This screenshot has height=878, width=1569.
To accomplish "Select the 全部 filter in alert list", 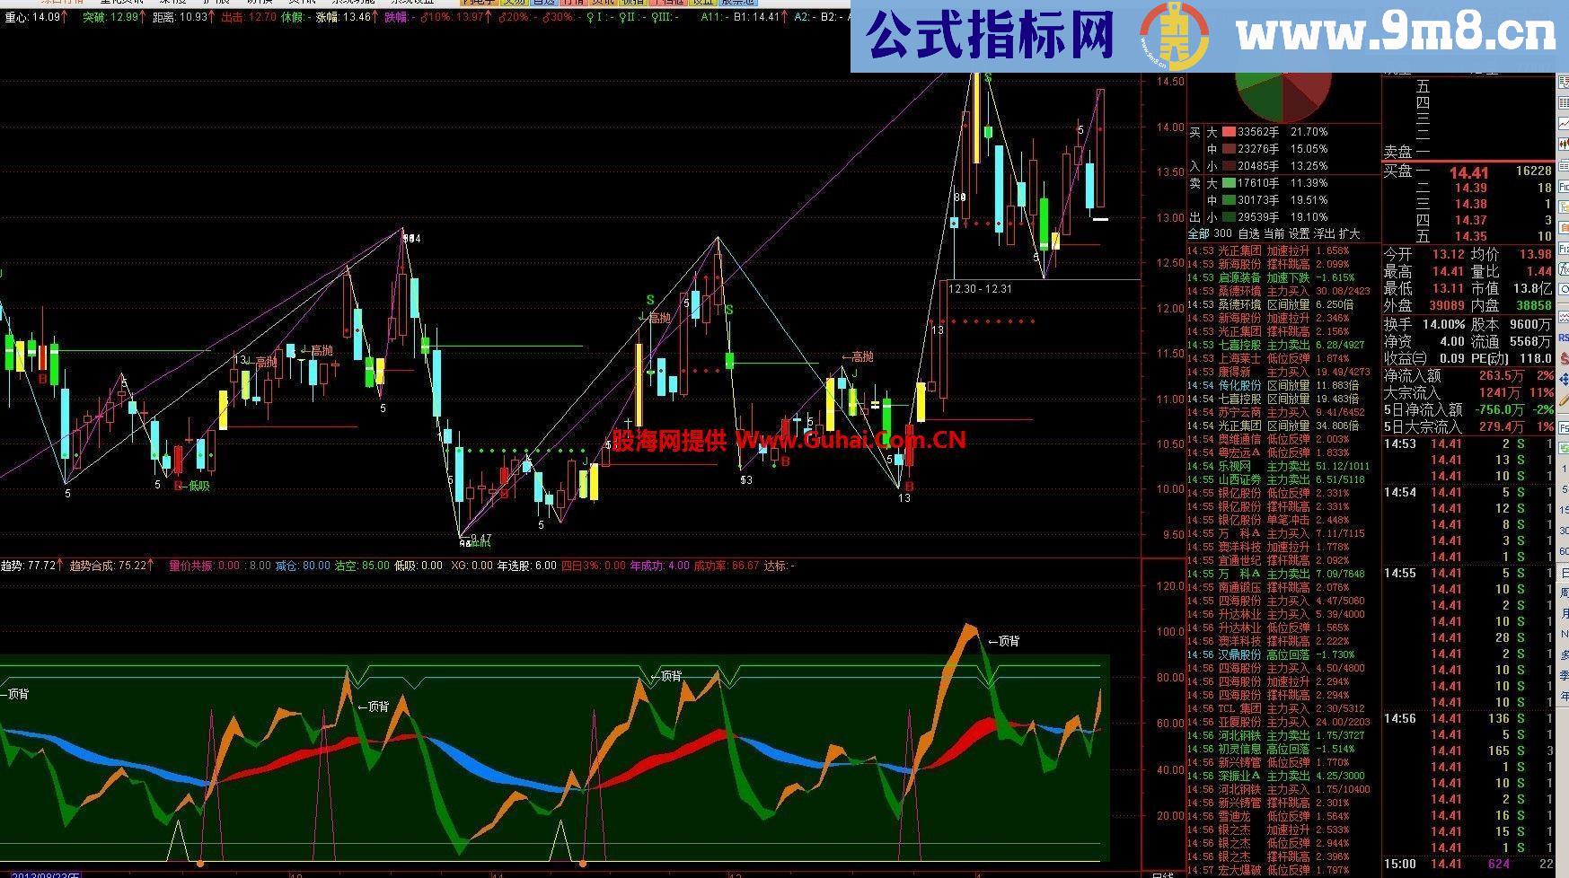I will tap(1199, 233).
